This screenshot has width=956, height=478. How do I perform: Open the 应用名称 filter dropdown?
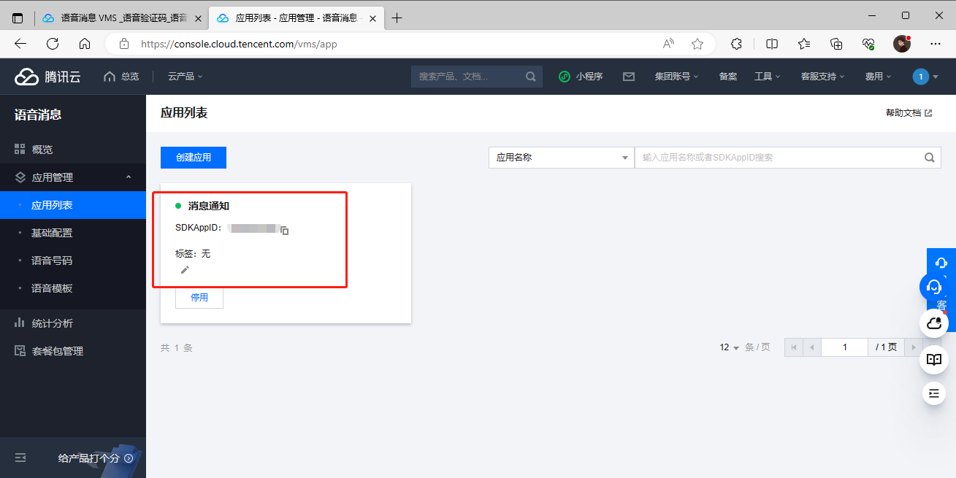tap(562, 157)
